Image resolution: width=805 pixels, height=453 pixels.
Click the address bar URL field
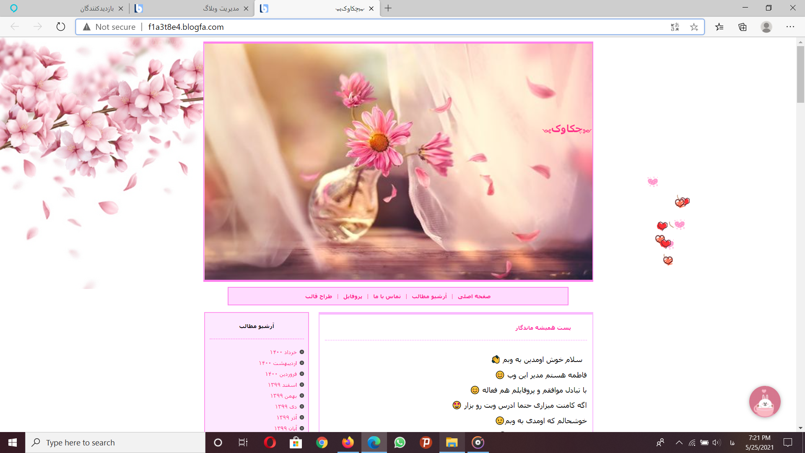click(x=377, y=27)
